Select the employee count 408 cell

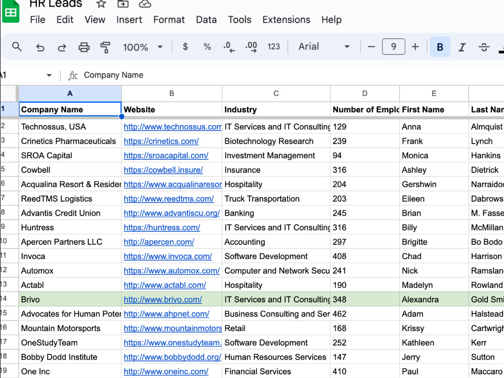[x=365, y=256]
